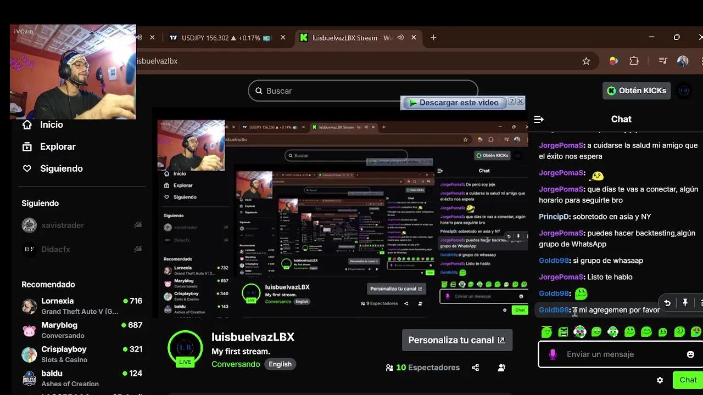Insert the purple-glasses headphone emote

pyautogui.click(x=580, y=331)
